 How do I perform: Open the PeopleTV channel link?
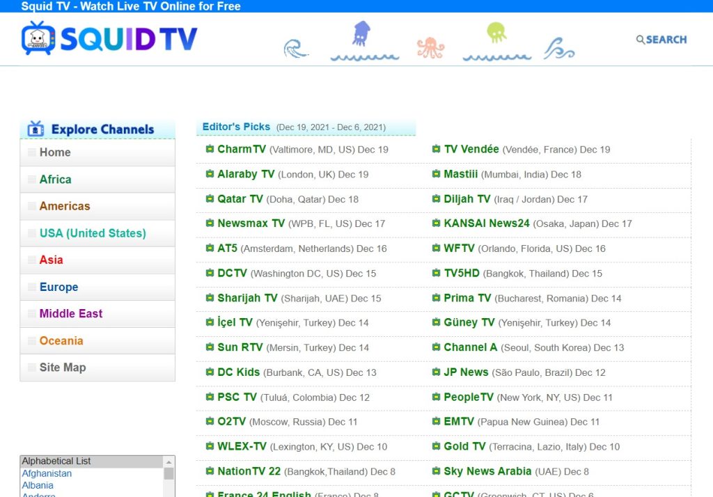[x=469, y=397]
